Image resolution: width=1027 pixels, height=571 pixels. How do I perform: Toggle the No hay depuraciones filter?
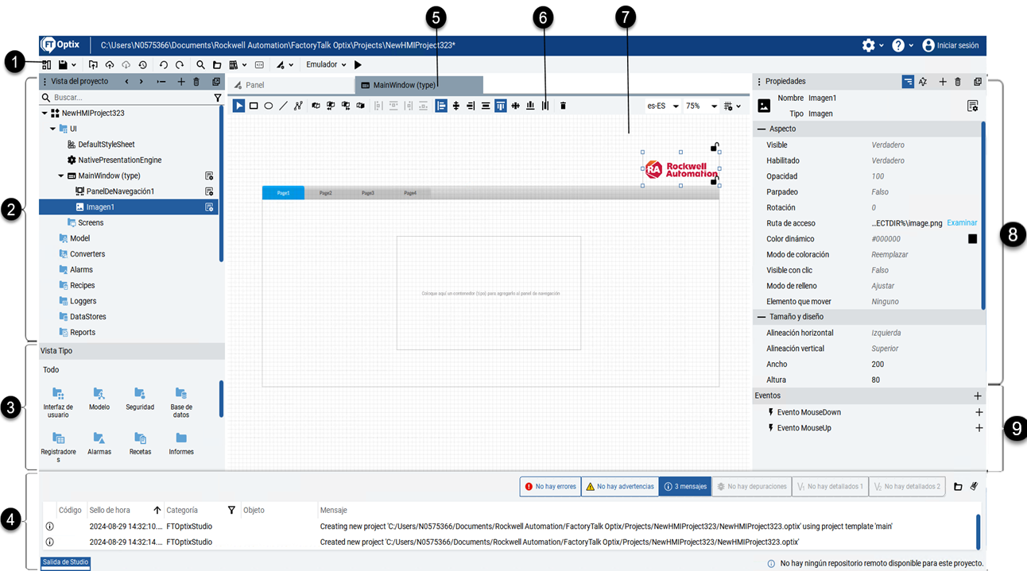[x=751, y=487]
